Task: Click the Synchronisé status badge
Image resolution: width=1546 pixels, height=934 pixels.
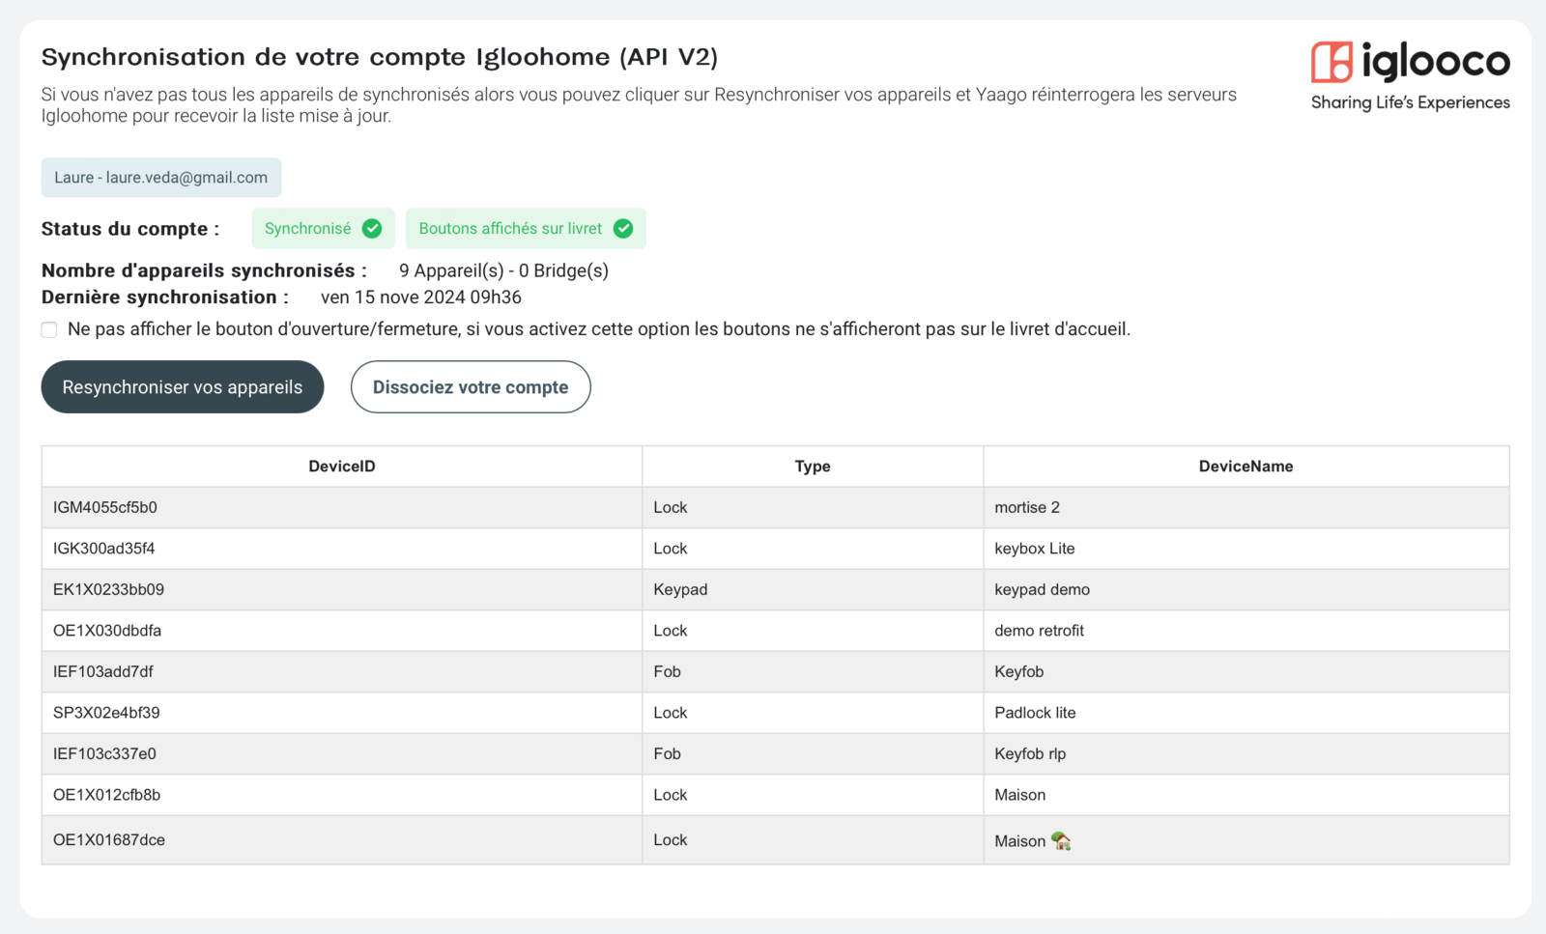Action: coord(323,229)
